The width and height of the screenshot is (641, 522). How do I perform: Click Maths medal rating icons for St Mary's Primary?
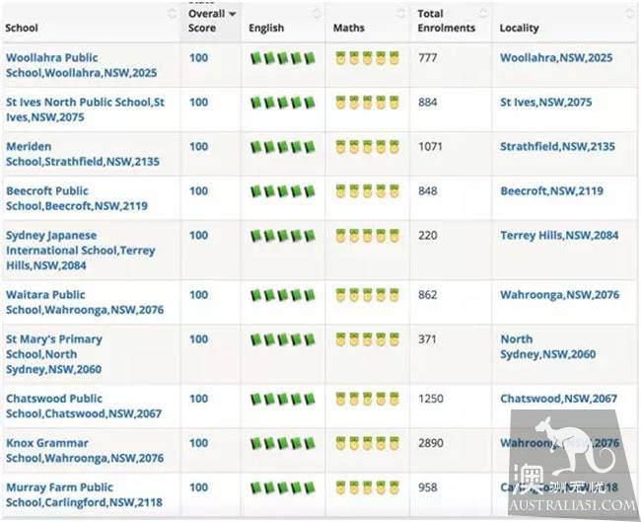(x=367, y=339)
